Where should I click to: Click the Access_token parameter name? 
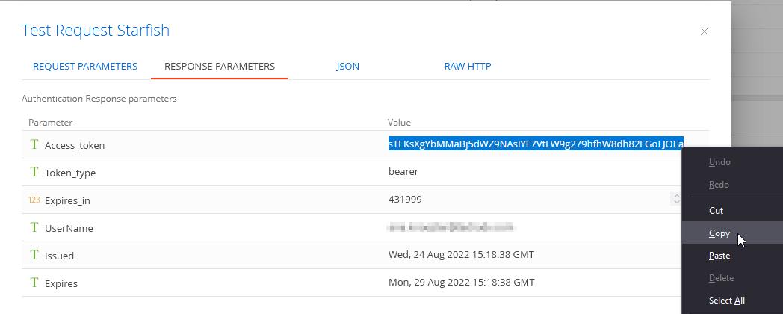click(x=75, y=146)
